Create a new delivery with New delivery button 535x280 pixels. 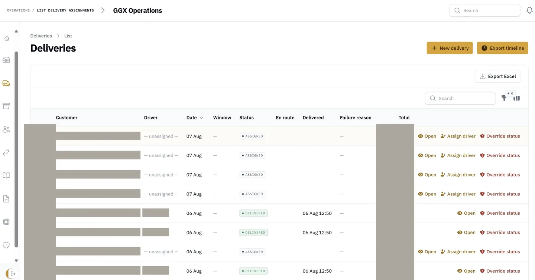[x=450, y=48]
